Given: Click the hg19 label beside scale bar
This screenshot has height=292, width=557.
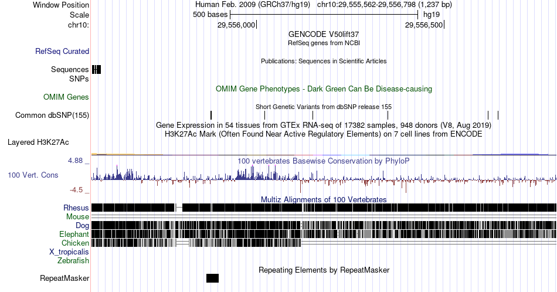Looking at the screenshot, I should pos(432,15).
